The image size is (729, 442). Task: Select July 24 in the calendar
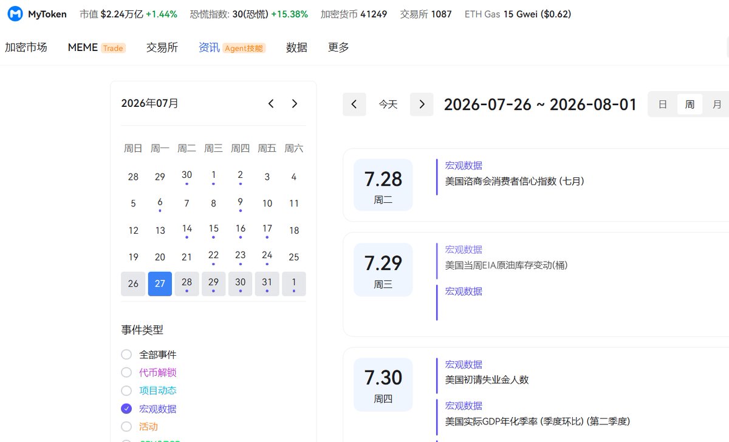267,257
